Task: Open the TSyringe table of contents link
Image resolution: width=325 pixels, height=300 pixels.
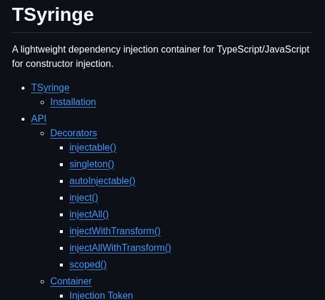Action: (x=50, y=88)
